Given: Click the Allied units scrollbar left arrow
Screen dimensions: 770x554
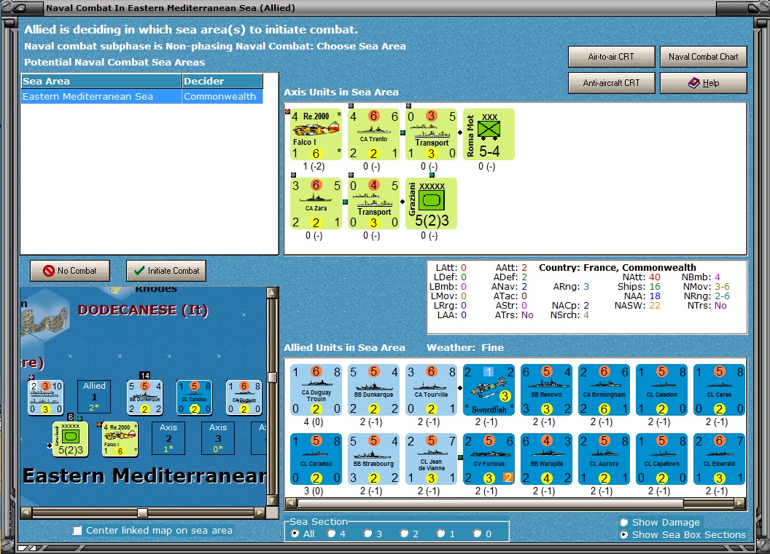Looking at the screenshot, I should [291, 503].
